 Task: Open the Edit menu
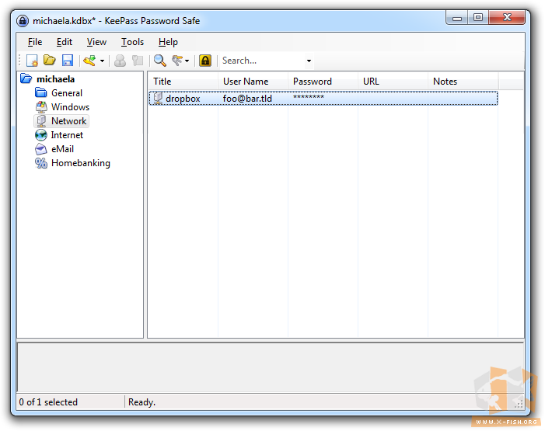tap(65, 42)
